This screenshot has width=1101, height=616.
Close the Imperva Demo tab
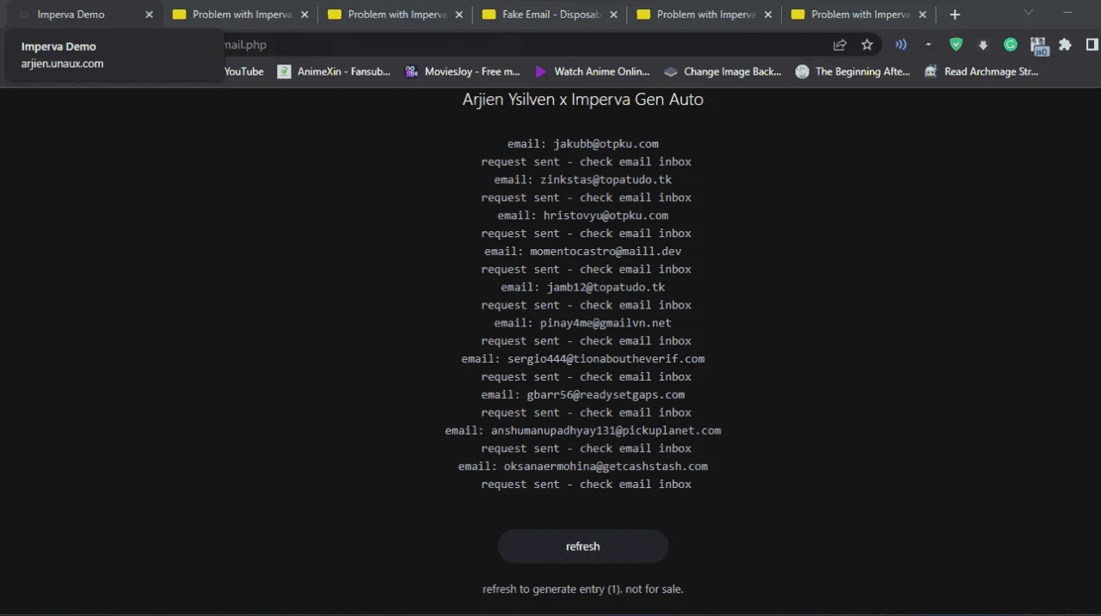tap(150, 15)
